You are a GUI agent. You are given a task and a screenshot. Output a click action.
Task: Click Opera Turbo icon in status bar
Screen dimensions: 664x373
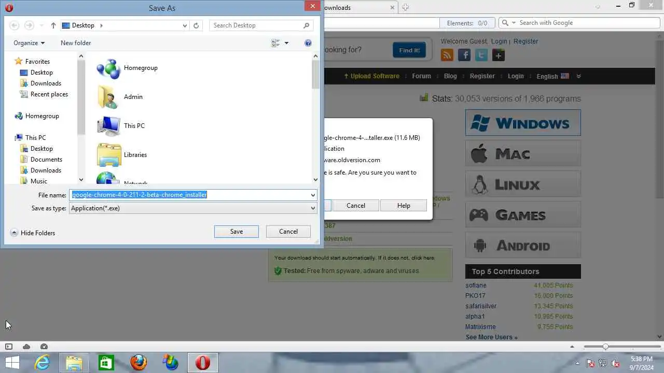click(x=44, y=347)
